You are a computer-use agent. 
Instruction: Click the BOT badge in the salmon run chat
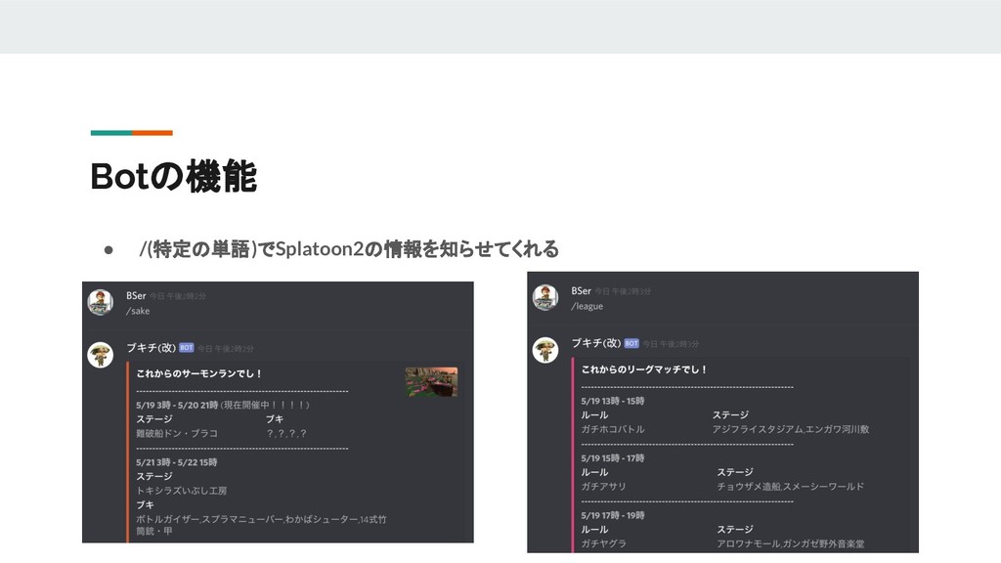click(x=187, y=348)
